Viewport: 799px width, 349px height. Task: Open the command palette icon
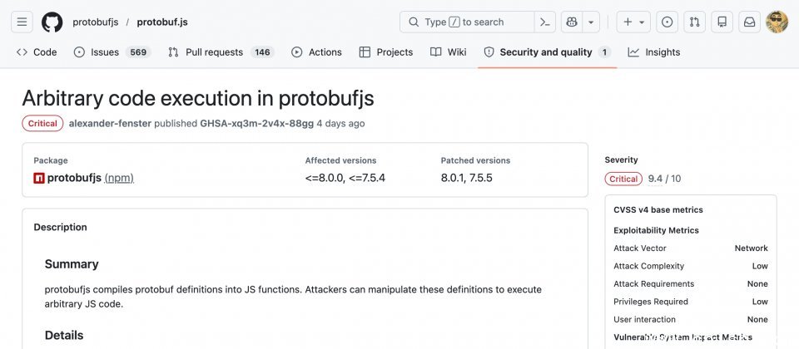click(545, 22)
